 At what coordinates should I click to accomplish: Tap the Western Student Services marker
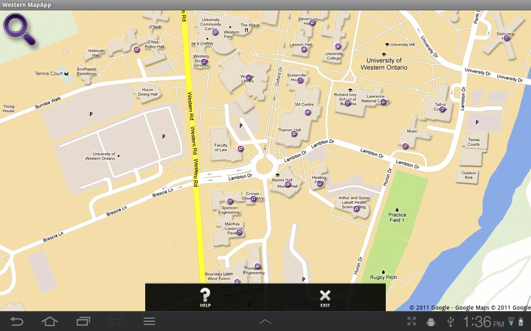click(204, 62)
